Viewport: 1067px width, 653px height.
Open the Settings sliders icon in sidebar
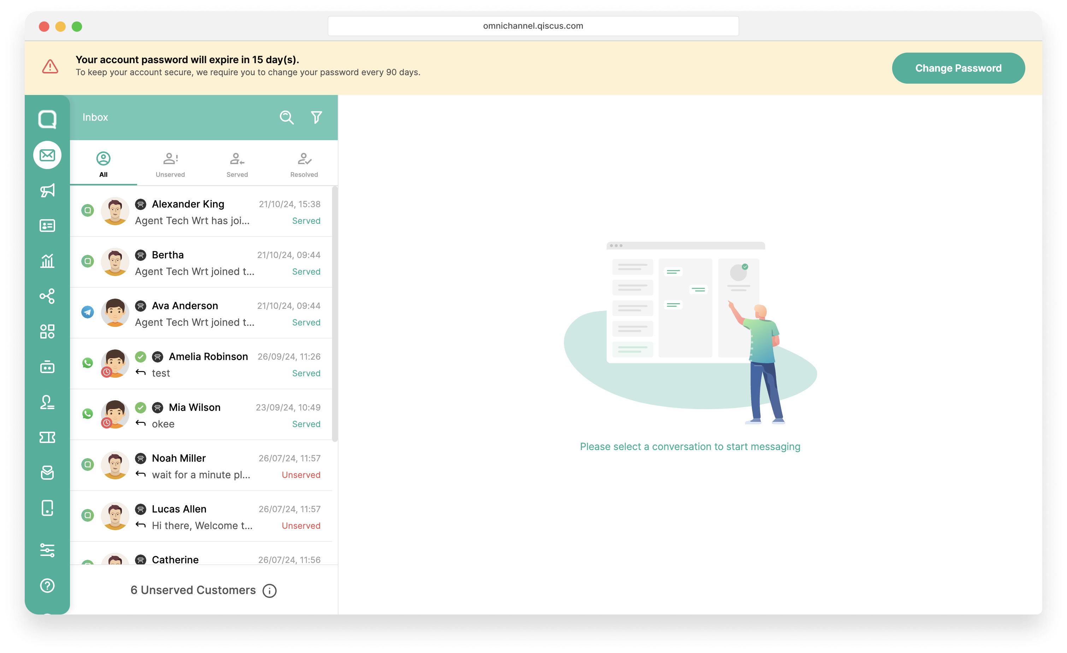[47, 550]
